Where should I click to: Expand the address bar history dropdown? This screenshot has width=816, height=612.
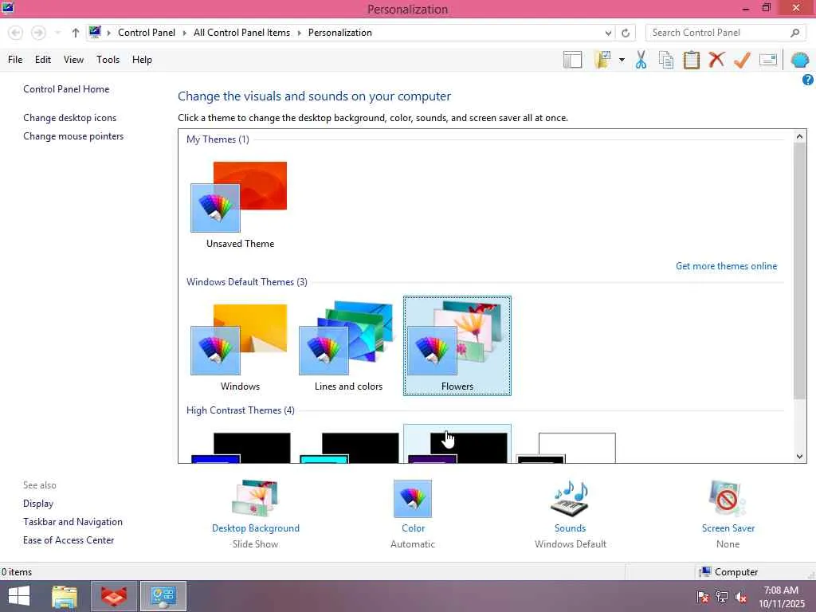pyautogui.click(x=608, y=33)
